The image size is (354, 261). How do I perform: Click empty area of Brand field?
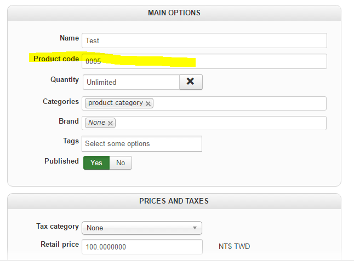point(219,123)
